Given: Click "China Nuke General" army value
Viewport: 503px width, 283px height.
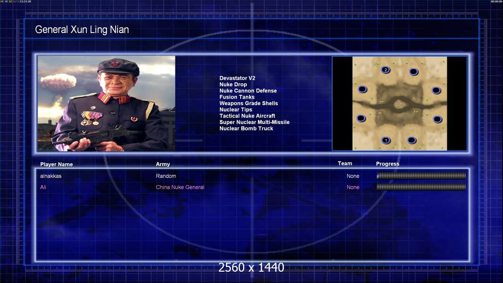Looking at the screenshot, I should pyautogui.click(x=180, y=187).
